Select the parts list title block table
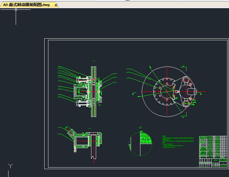229x177 pixels. (213, 152)
